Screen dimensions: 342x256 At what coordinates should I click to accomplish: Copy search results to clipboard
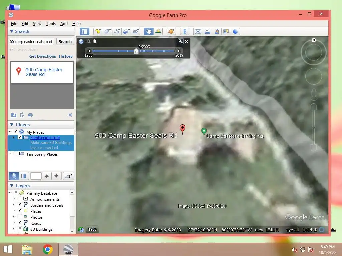tap(22, 115)
